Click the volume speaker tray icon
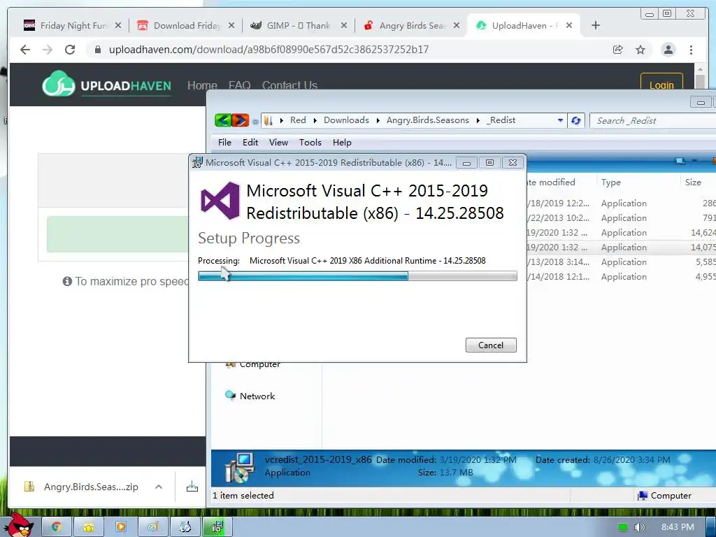 pos(639,527)
